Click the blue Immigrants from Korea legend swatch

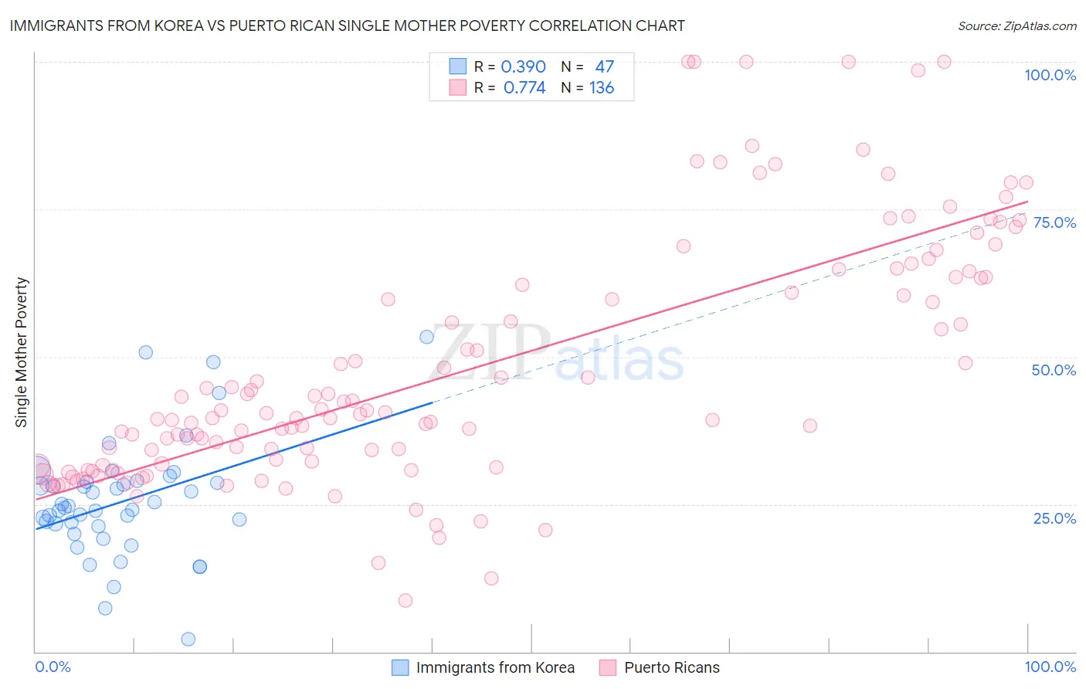pyautogui.click(x=400, y=667)
